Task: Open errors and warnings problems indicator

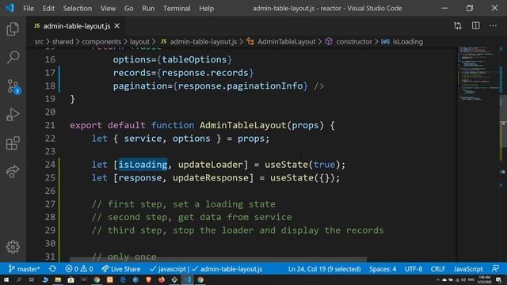Action: point(79,269)
